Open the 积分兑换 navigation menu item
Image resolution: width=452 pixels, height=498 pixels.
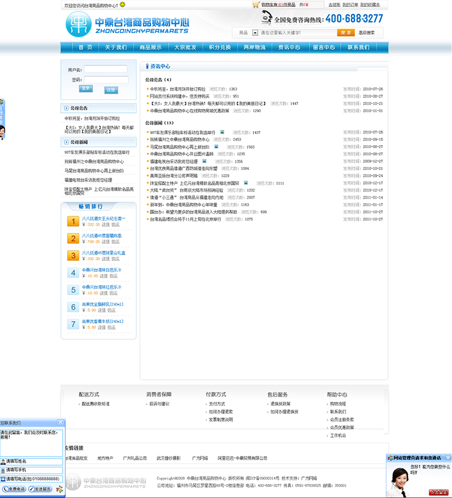220,47
